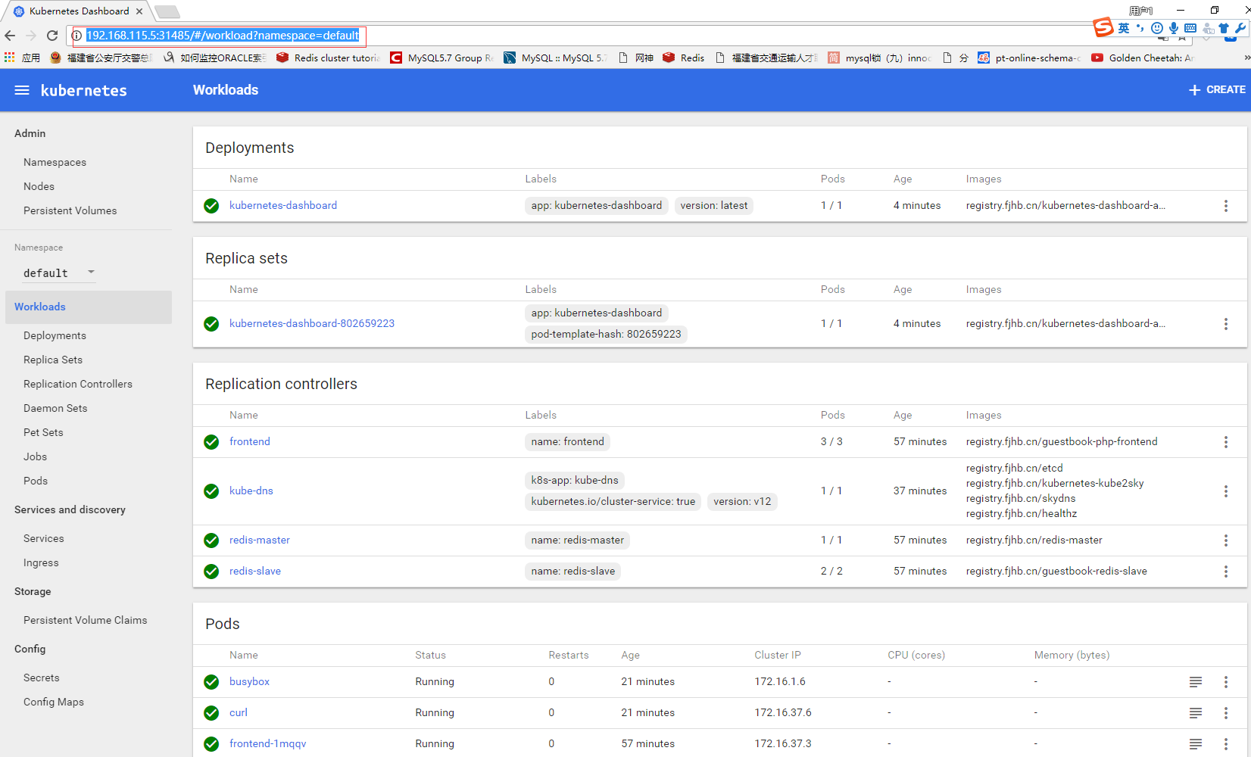View logs of curl pod
The image size is (1251, 757).
[x=1196, y=713]
